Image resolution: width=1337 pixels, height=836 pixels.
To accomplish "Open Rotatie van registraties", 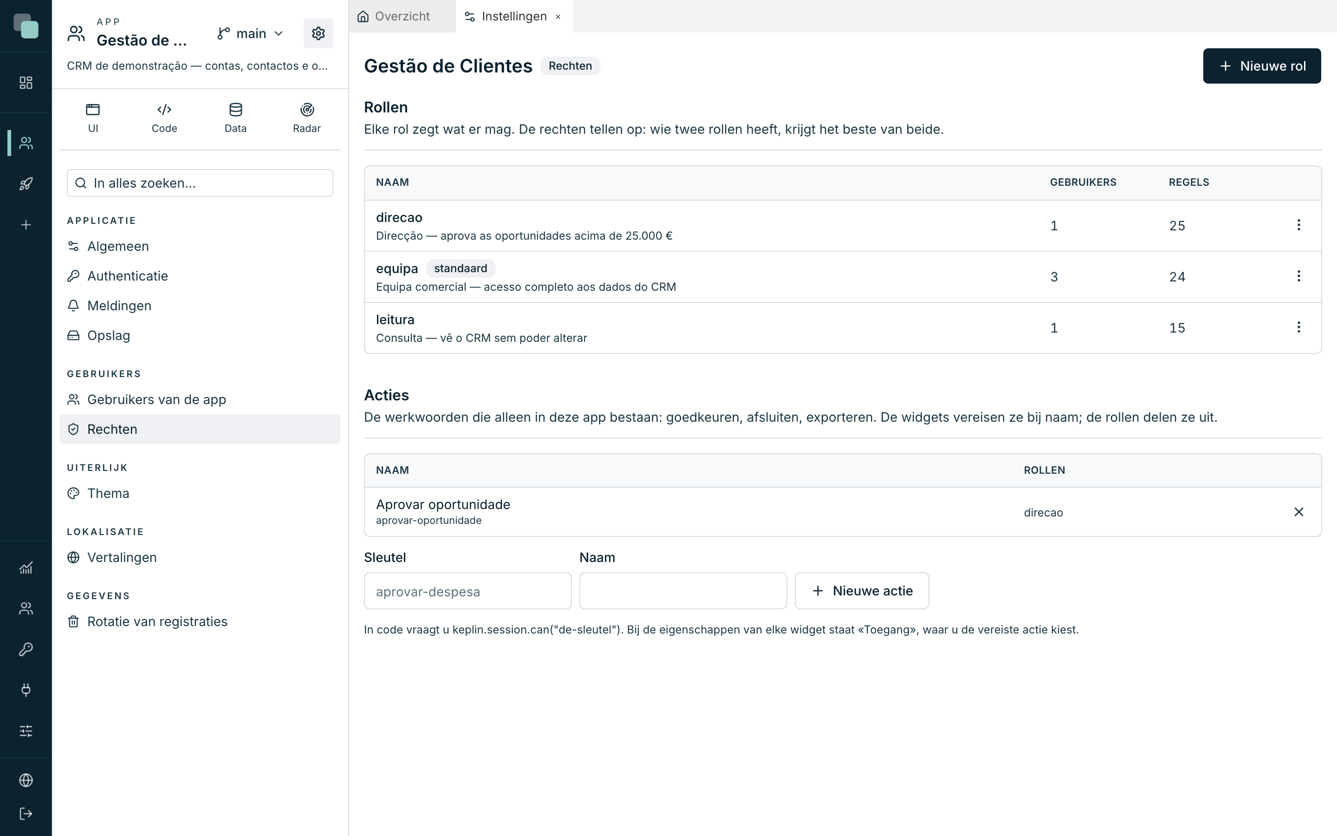I will click(x=200, y=621).
